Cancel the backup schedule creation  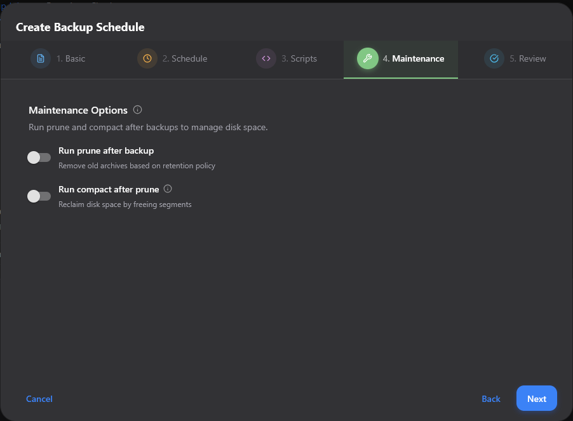(x=39, y=399)
